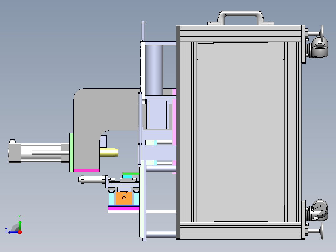The image size is (336, 252).
Task: Select the bottom aluminum extrusion beam
Action: [x=240, y=231]
